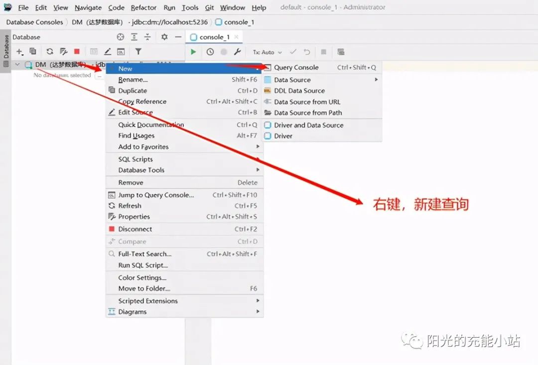The width and height of the screenshot is (538, 365).
Task: Open the Git menu
Action: click(209, 7)
